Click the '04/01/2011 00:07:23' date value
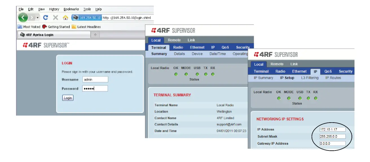The height and width of the screenshot is (162, 370). (x=231, y=131)
